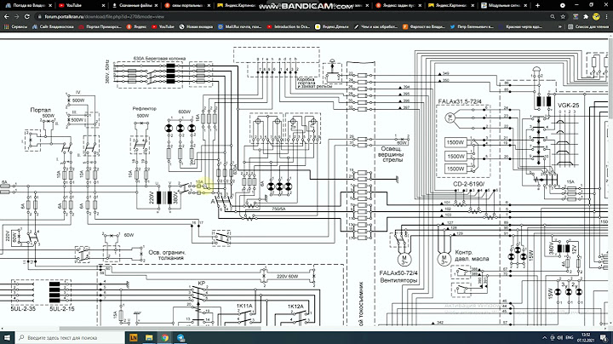Image resolution: width=613 pixels, height=344 pixels.
Task: Open the Фарпост во Владивостоке bookmark
Action: [423, 26]
